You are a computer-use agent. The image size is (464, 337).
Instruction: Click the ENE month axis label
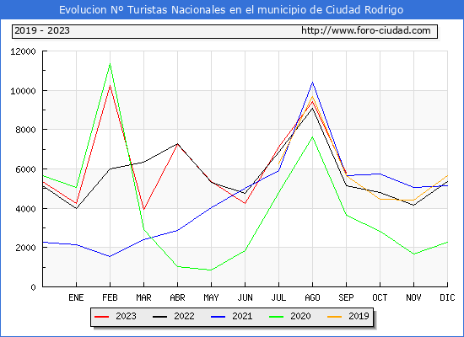coord(76,297)
